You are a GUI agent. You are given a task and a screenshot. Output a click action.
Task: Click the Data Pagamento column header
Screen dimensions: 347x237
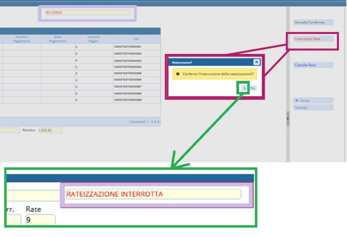58,39
